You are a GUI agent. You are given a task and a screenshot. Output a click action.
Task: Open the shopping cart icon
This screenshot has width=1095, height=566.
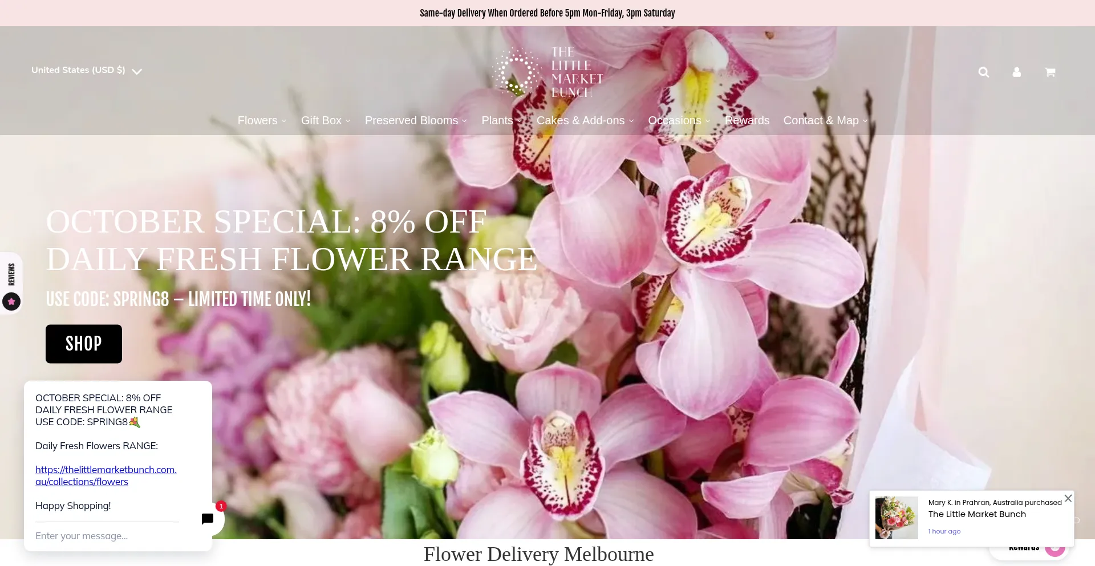pos(1049,72)
